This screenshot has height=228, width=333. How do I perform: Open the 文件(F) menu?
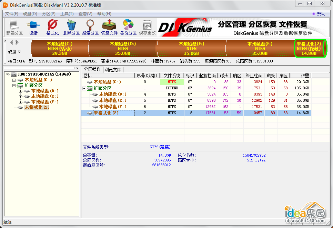coord(11,14)
